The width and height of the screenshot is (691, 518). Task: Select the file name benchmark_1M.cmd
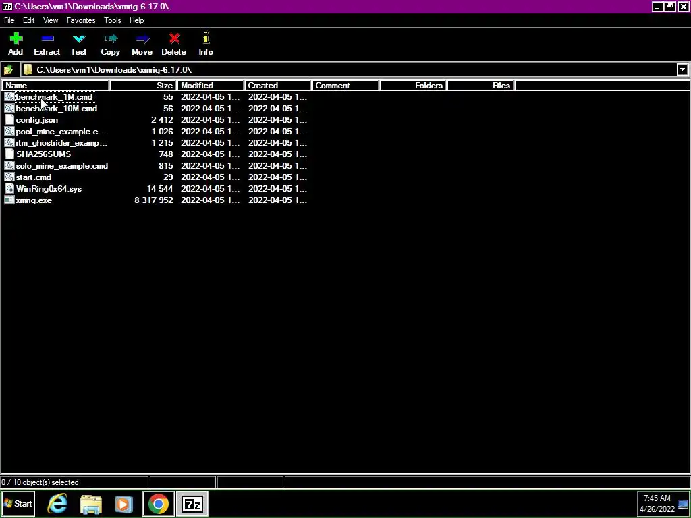click(54, 97)
